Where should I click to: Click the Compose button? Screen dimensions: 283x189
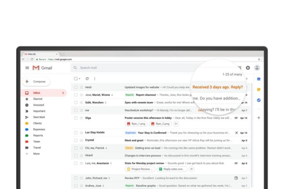pyautogui.click(x=36, y=81)
